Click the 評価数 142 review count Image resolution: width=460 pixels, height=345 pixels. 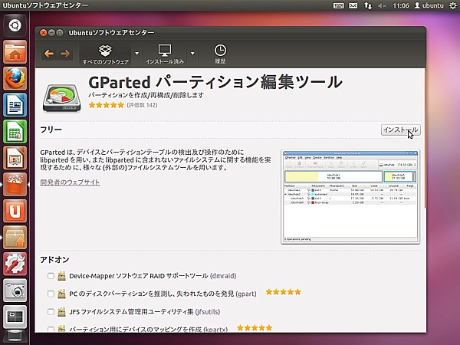pyautogui.click(x=142, y=105)
